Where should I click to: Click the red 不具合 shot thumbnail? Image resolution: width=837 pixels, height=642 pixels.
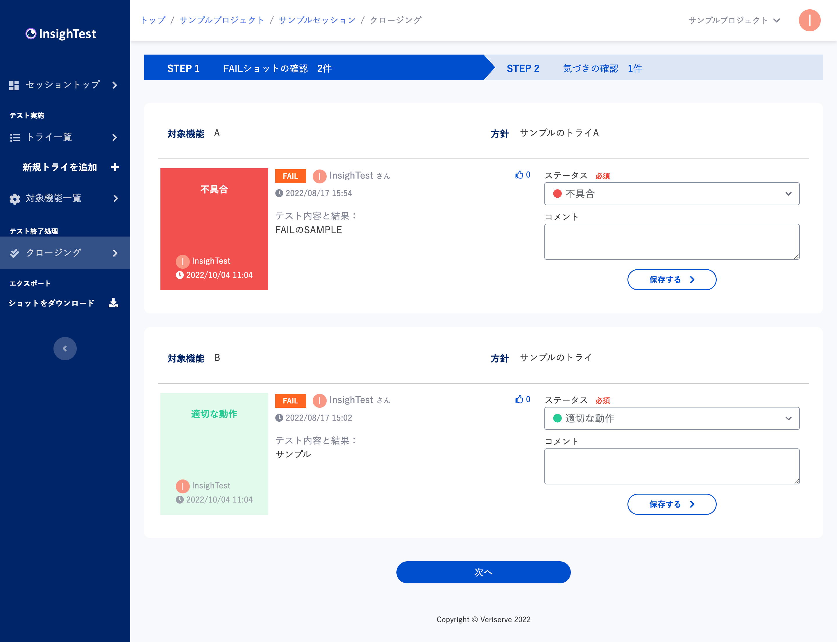214,229
